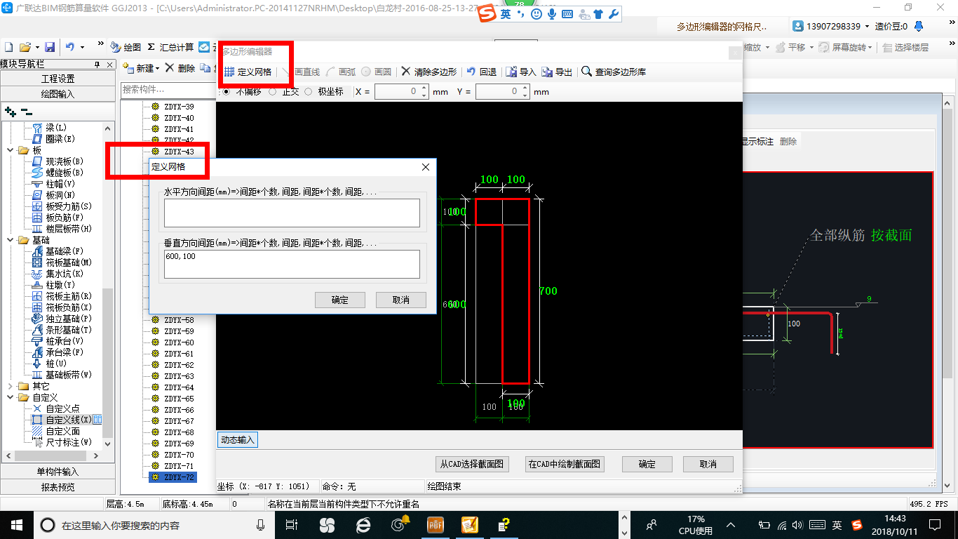958x539 pixels.
Task: Select the 清除多边形 clear polygon tool
Action: tap(429, 72)
